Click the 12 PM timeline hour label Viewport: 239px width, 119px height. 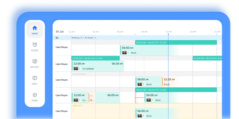click(x=169, y=32)
